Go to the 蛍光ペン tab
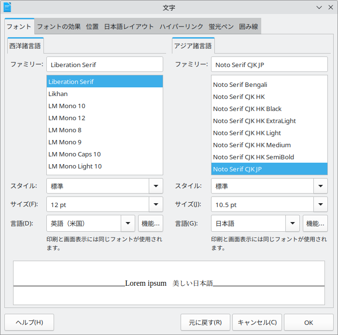 [x=221, y=27]
